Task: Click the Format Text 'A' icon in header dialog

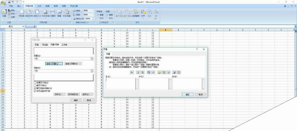Action: click(132, 72)
